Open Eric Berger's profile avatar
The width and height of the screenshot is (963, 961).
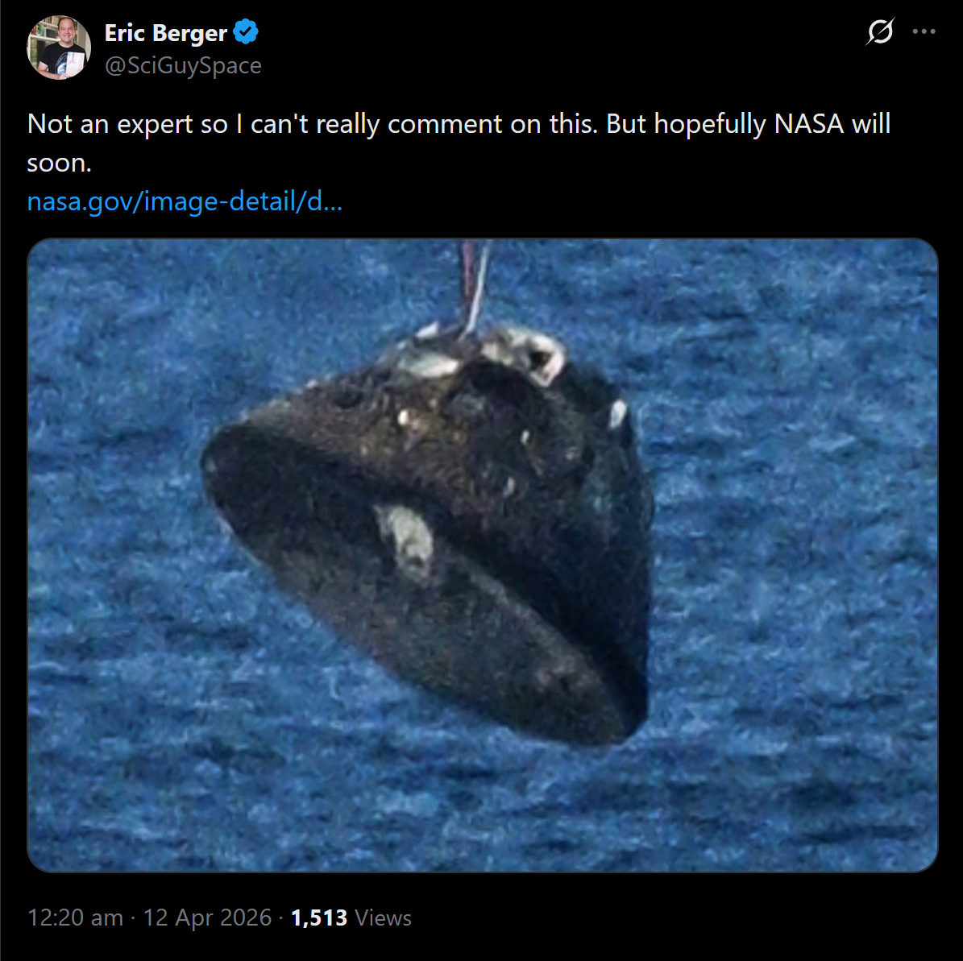pos(59,48)
